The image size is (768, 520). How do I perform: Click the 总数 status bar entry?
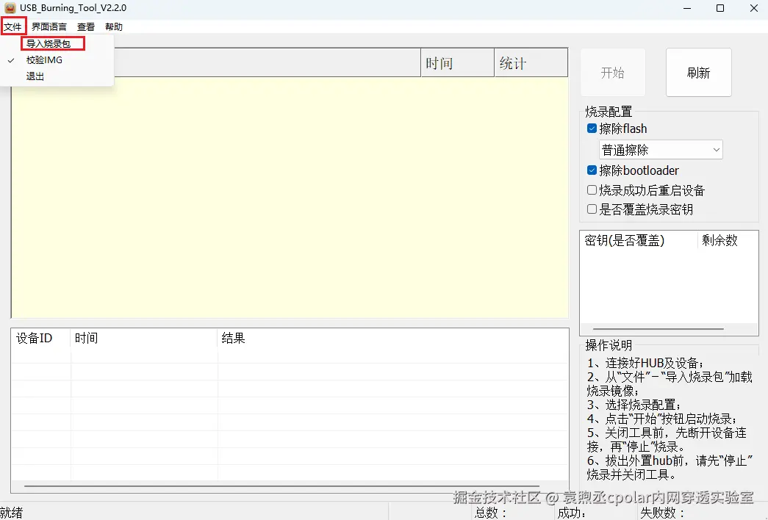(490, 513)
